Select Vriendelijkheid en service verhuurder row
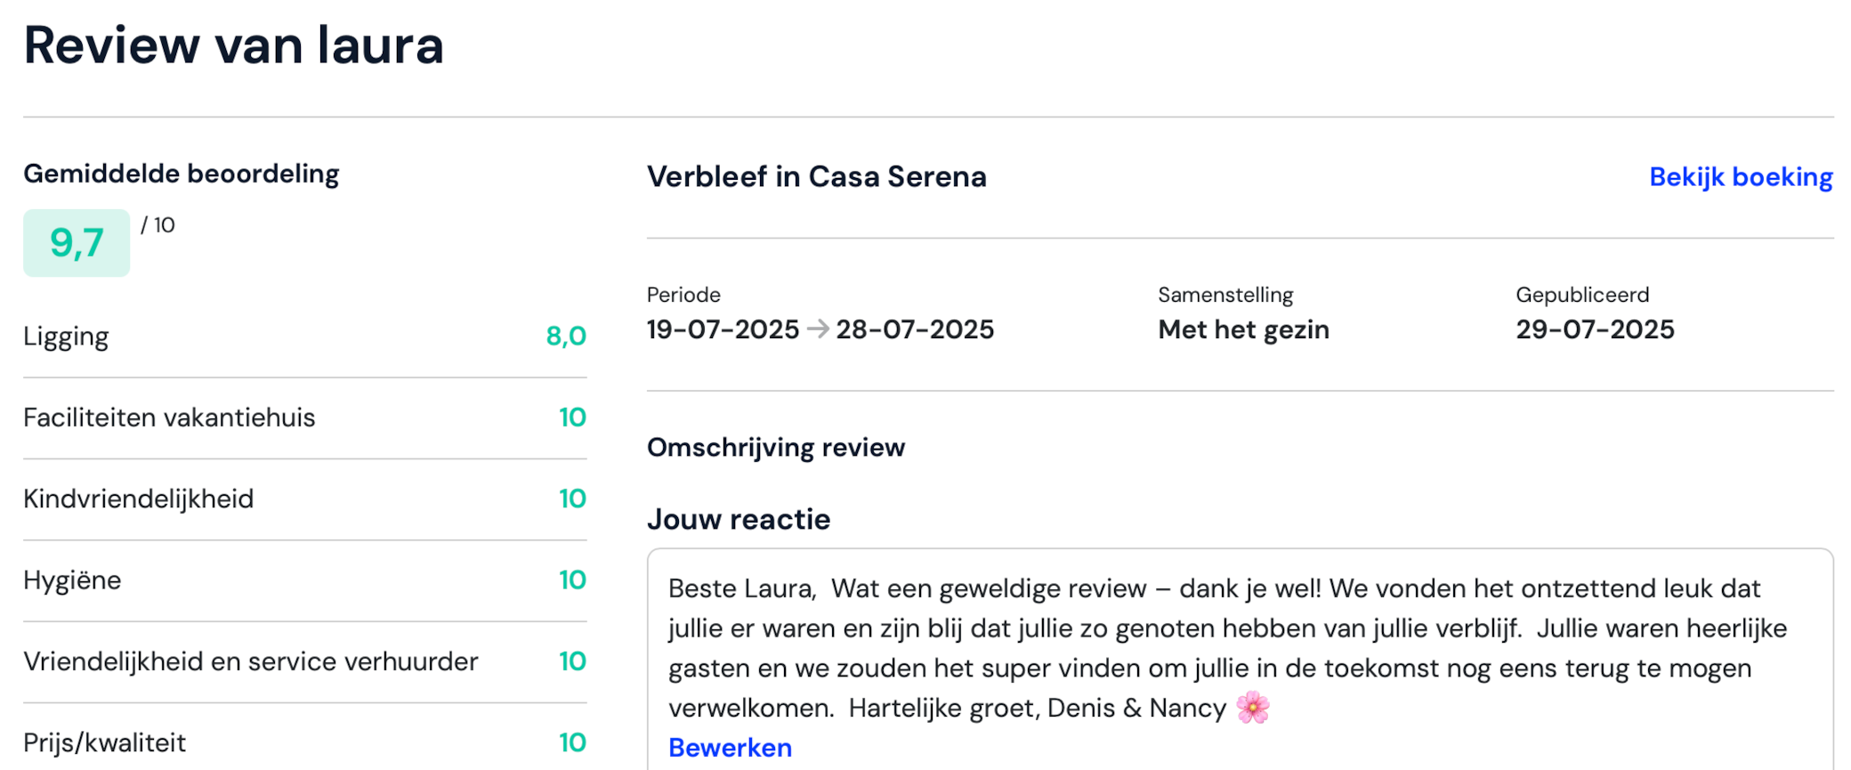Screen dimensions: 1851x770 (304, 661)
